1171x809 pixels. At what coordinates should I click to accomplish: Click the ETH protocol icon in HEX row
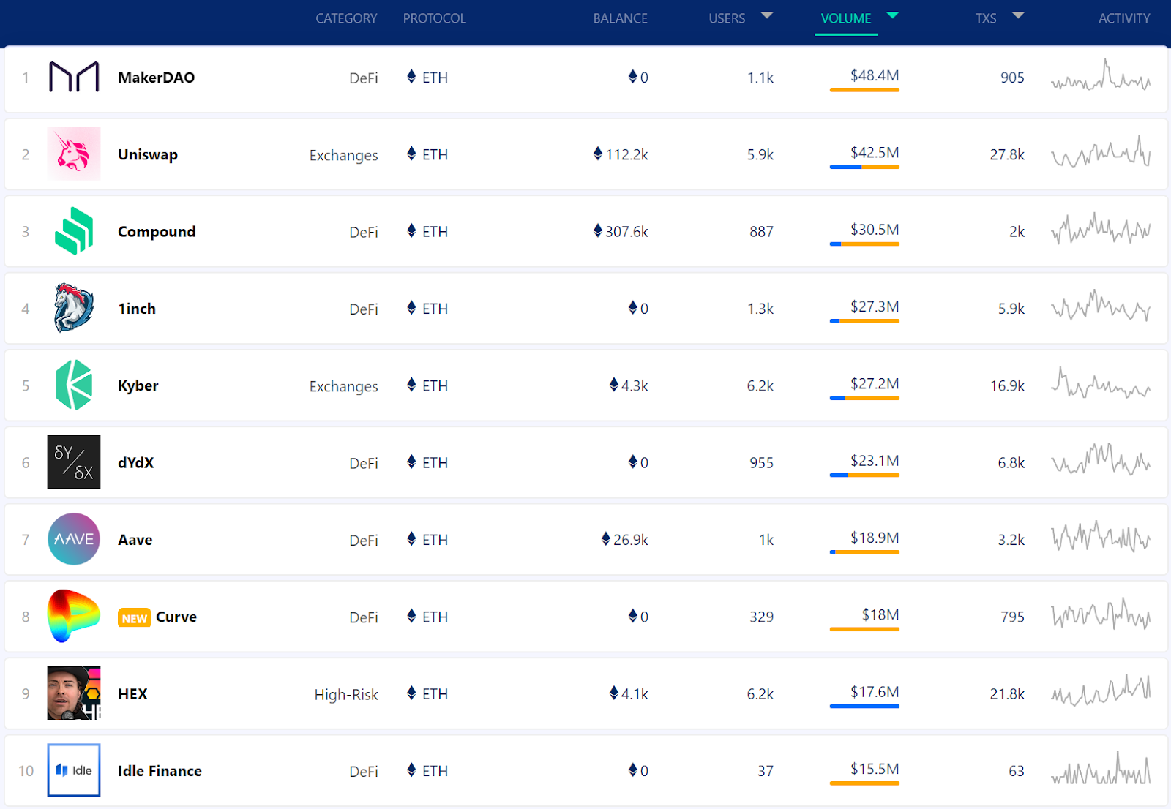(x=411, y=693)
